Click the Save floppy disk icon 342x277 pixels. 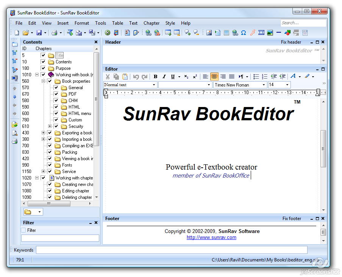tap(39, 33)
